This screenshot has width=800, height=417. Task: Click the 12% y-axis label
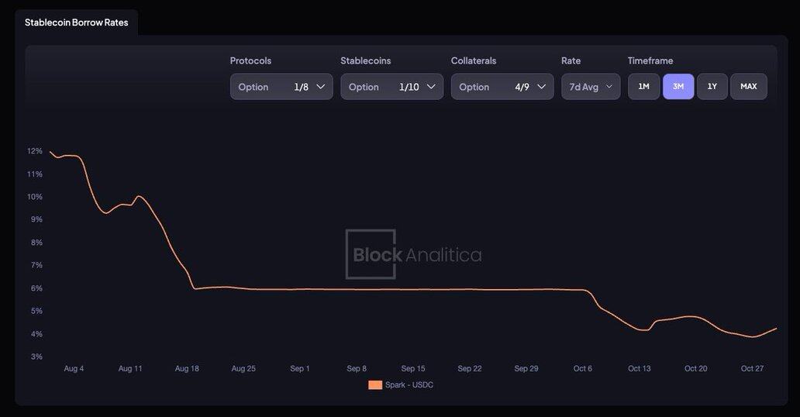click(35, 151)
